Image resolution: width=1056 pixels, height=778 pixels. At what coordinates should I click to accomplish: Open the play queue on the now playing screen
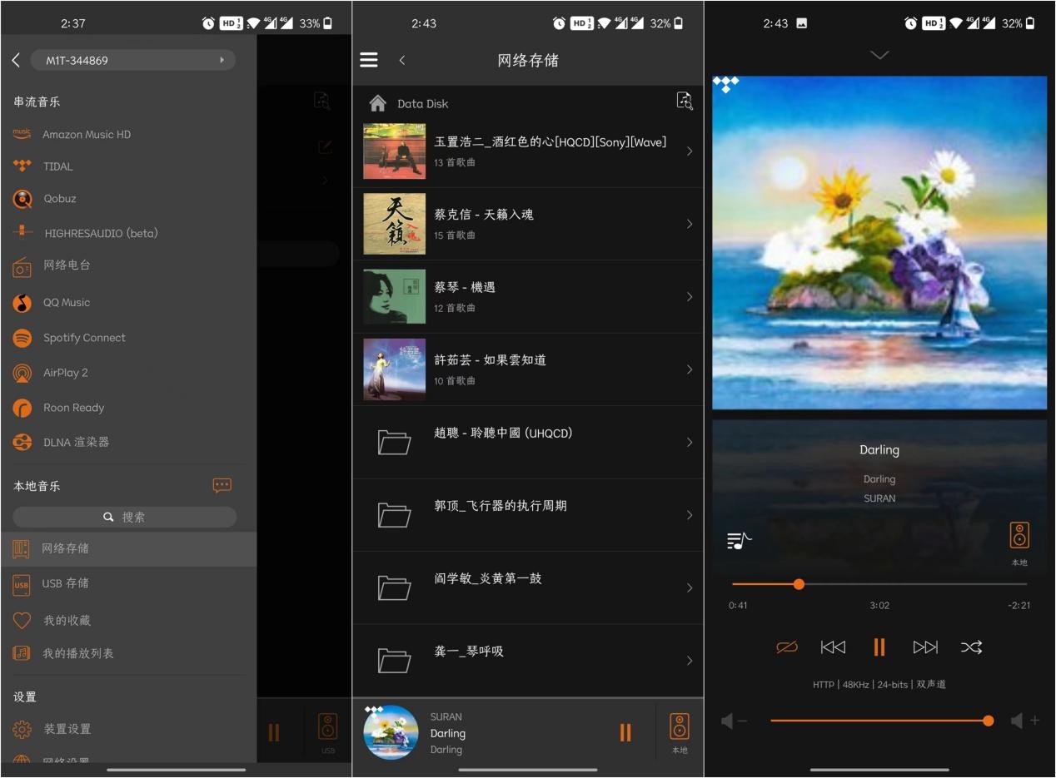[x=738, y=539]
